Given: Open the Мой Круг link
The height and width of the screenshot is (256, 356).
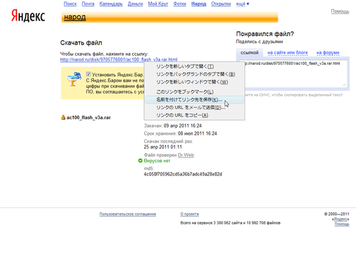Looking at the screenshot, I should (x=158, y=4).
